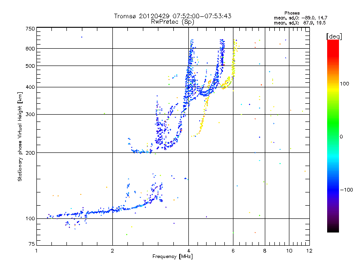Click the x-axis label "12"

pos(309,251)
